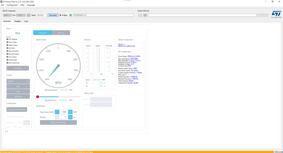Click the Stop motor button
283x153 pixels.
pos(18,92)
